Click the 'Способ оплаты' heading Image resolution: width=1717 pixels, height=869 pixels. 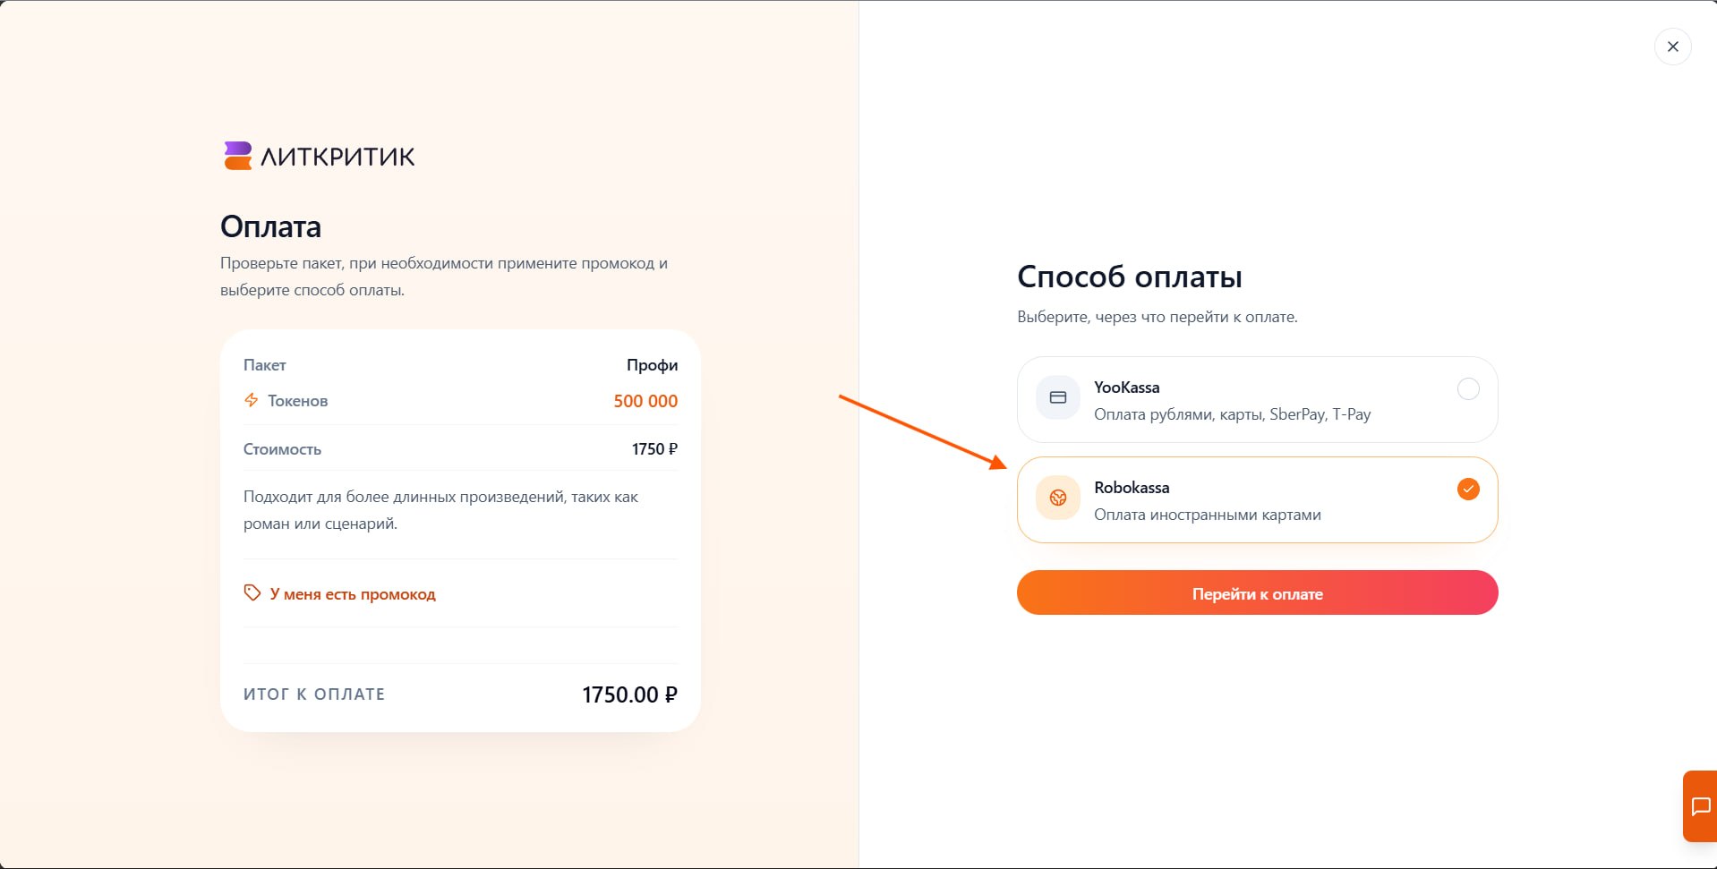pyautogui.click(x=1129, y=277)
